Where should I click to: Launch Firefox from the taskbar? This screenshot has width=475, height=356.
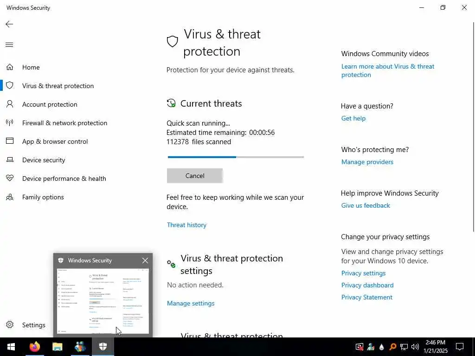pos(34,347)
